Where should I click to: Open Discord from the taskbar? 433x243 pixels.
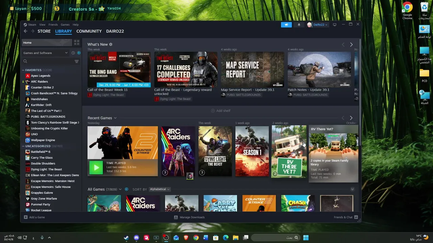coord(136,238)
